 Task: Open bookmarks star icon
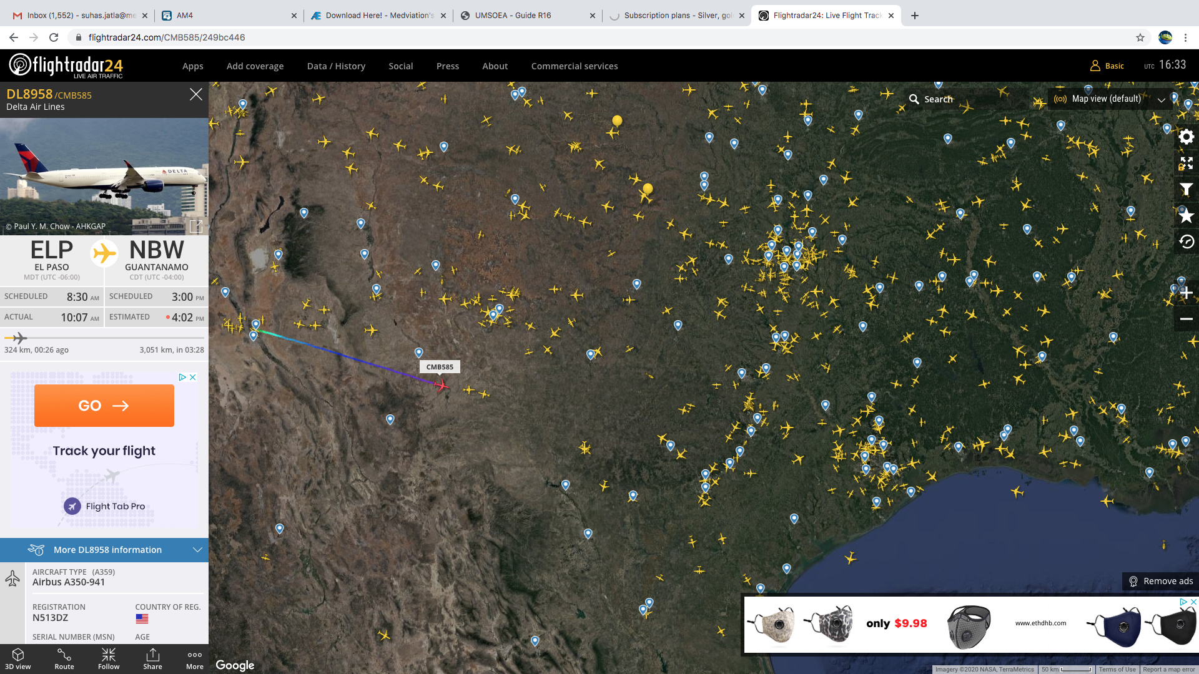click(x=1186, y=216)
